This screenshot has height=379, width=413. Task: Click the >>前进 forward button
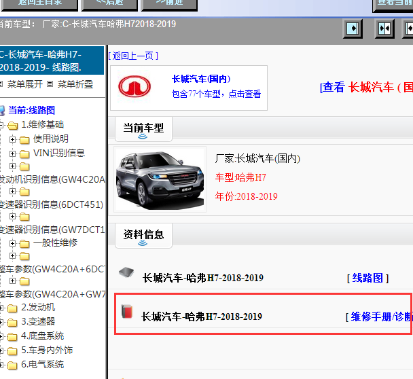pos(169,5)
